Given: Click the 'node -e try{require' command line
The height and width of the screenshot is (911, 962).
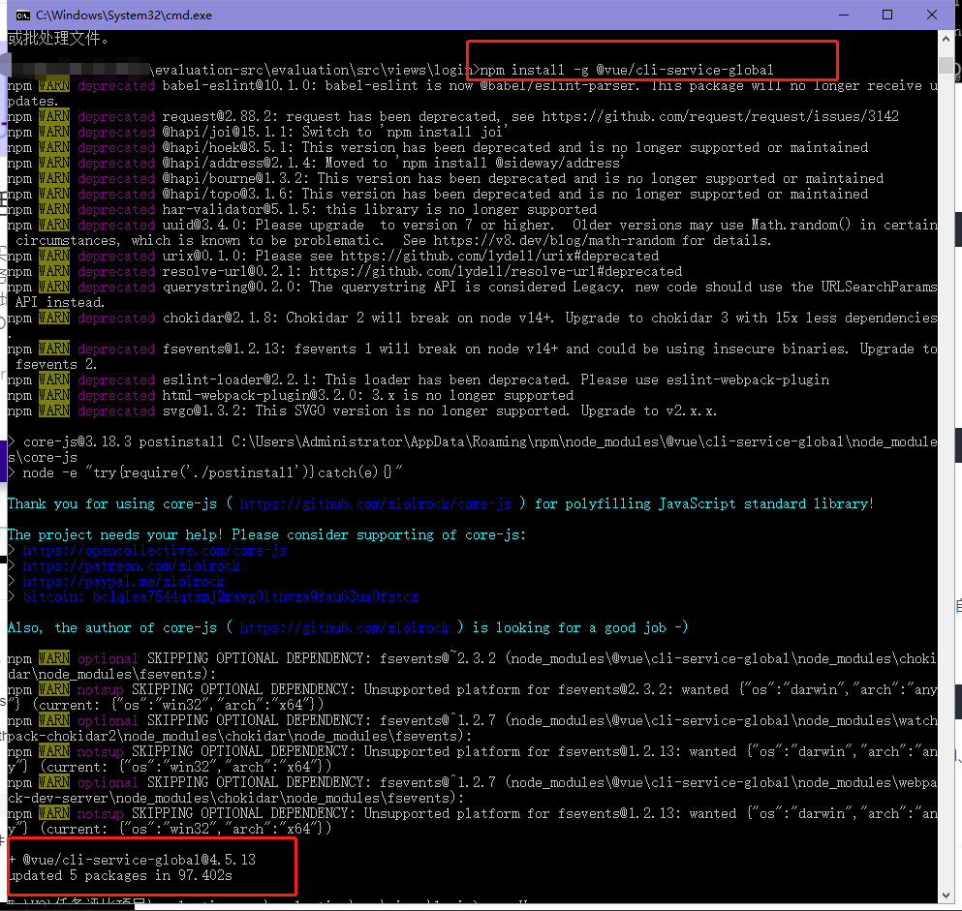Looking at the screenshot, I should pos(205,473).
